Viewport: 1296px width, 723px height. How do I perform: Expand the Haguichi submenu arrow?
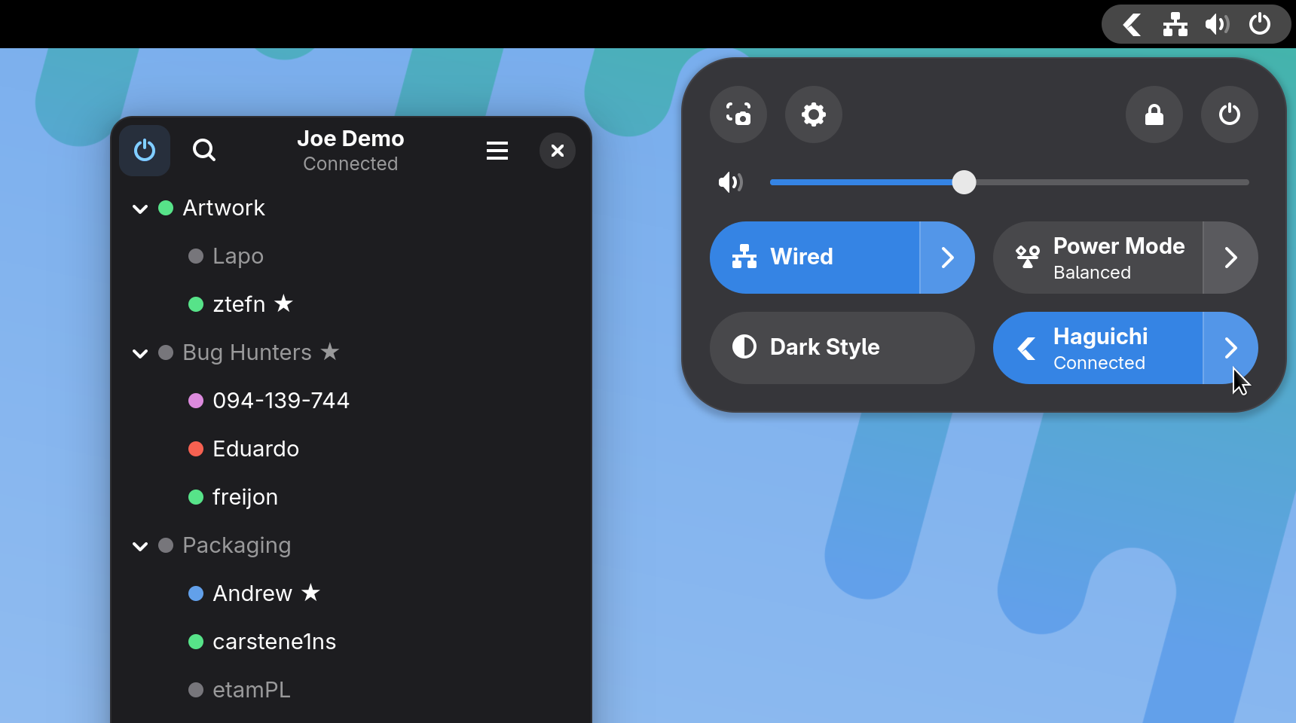click(x=1230, y=348)
